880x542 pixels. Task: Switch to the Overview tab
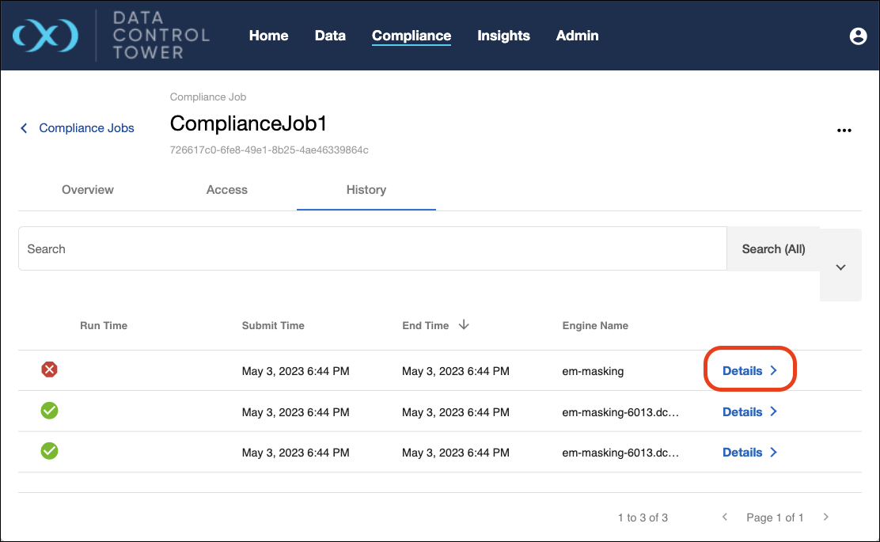(x=88, y=190)
